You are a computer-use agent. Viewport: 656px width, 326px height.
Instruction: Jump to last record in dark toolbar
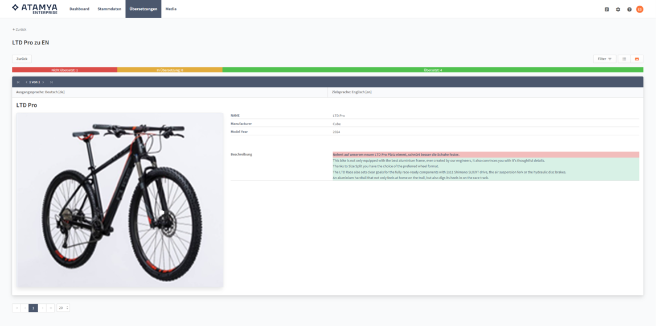(51, 82)
